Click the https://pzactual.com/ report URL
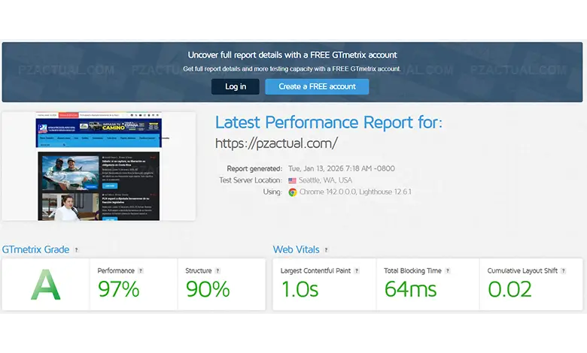 276,143
